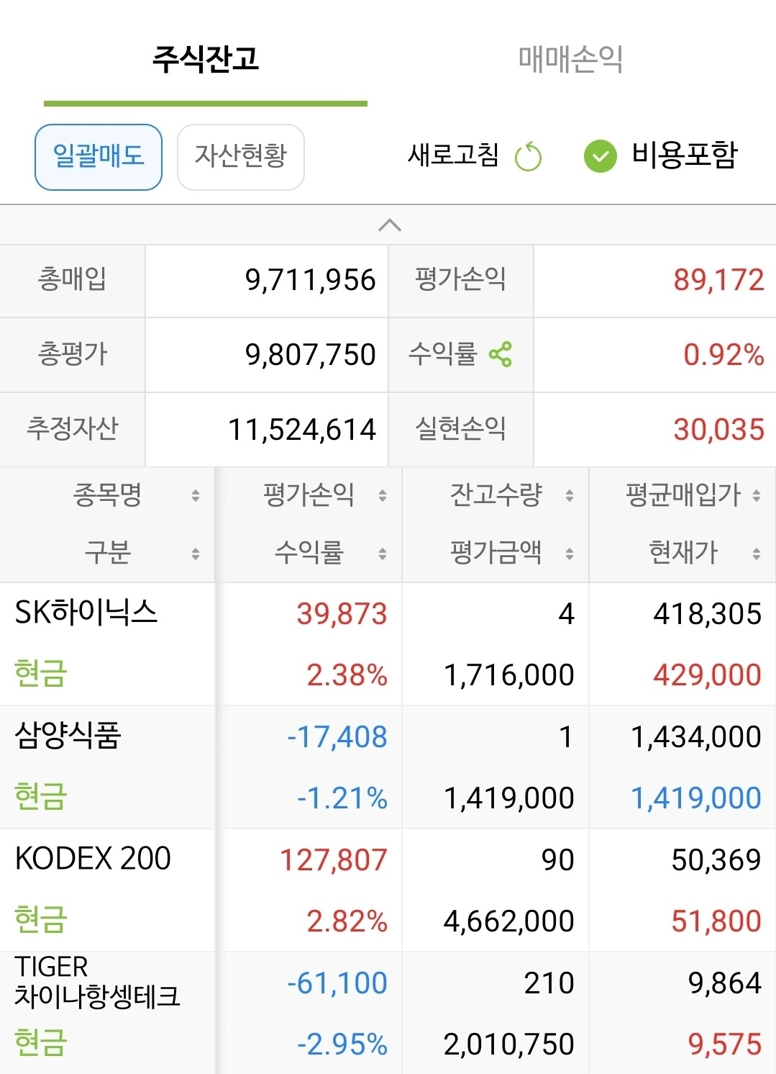Click KODEX 200 valuation 4,662,000
The width and height of the screenshot is (776, 1074).
click(x=508, y=921)
